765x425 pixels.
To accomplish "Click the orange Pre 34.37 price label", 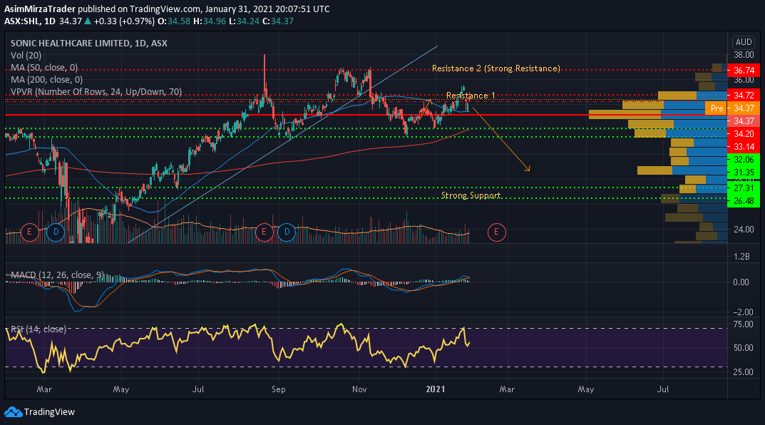I will pyautogui.click(x=732, y=108).
